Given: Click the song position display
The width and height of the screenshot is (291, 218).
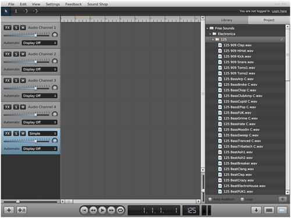Looking at the screenshot, I should coord(154,210).
